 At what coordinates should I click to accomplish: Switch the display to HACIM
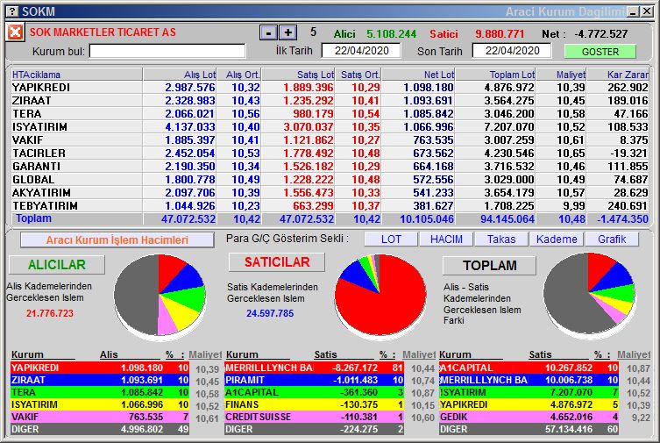(x=446, y=239)
